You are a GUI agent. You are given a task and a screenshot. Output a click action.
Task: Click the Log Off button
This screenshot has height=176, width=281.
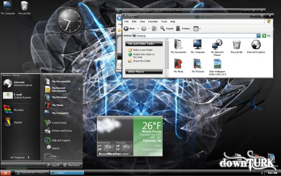[x=53, y=165]
